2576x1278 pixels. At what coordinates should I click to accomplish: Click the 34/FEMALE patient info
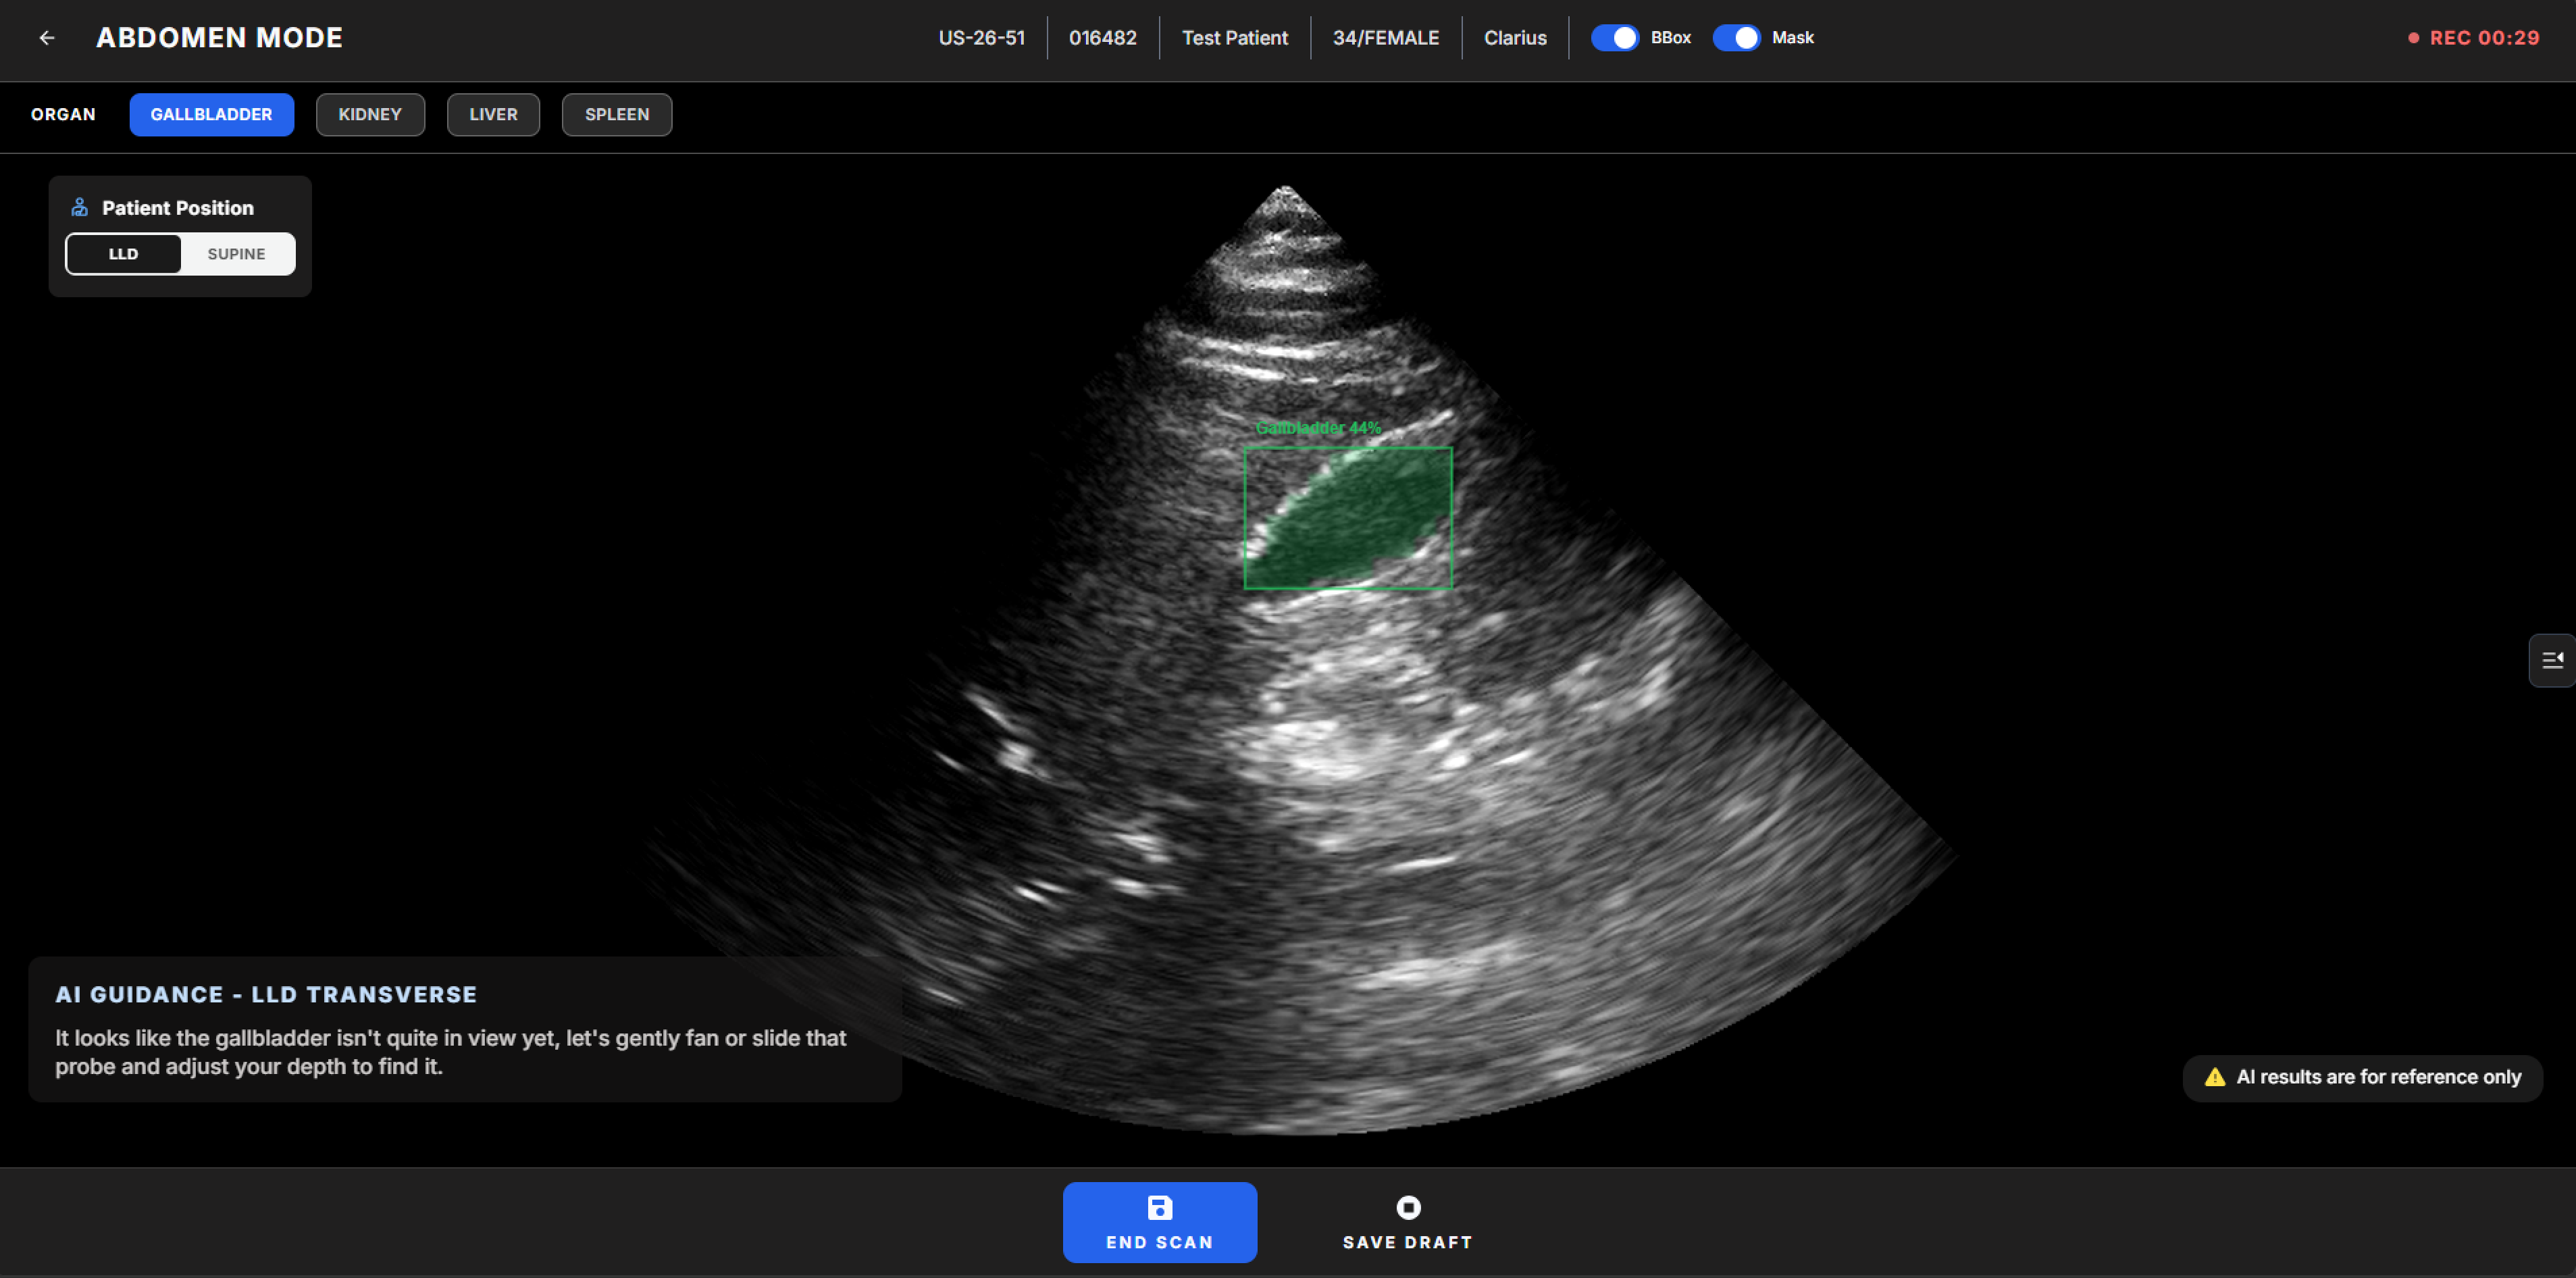(x=1386, y=38)
